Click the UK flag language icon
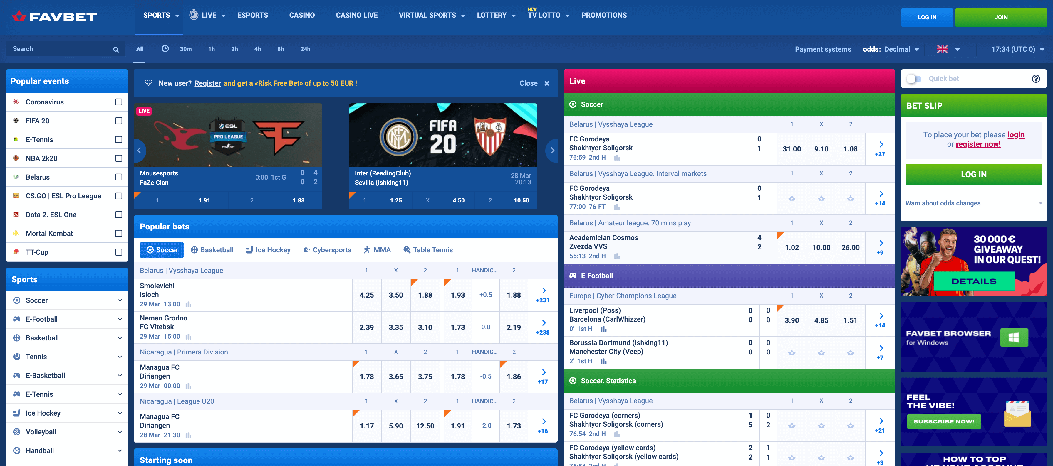 [x=942, y=49]
